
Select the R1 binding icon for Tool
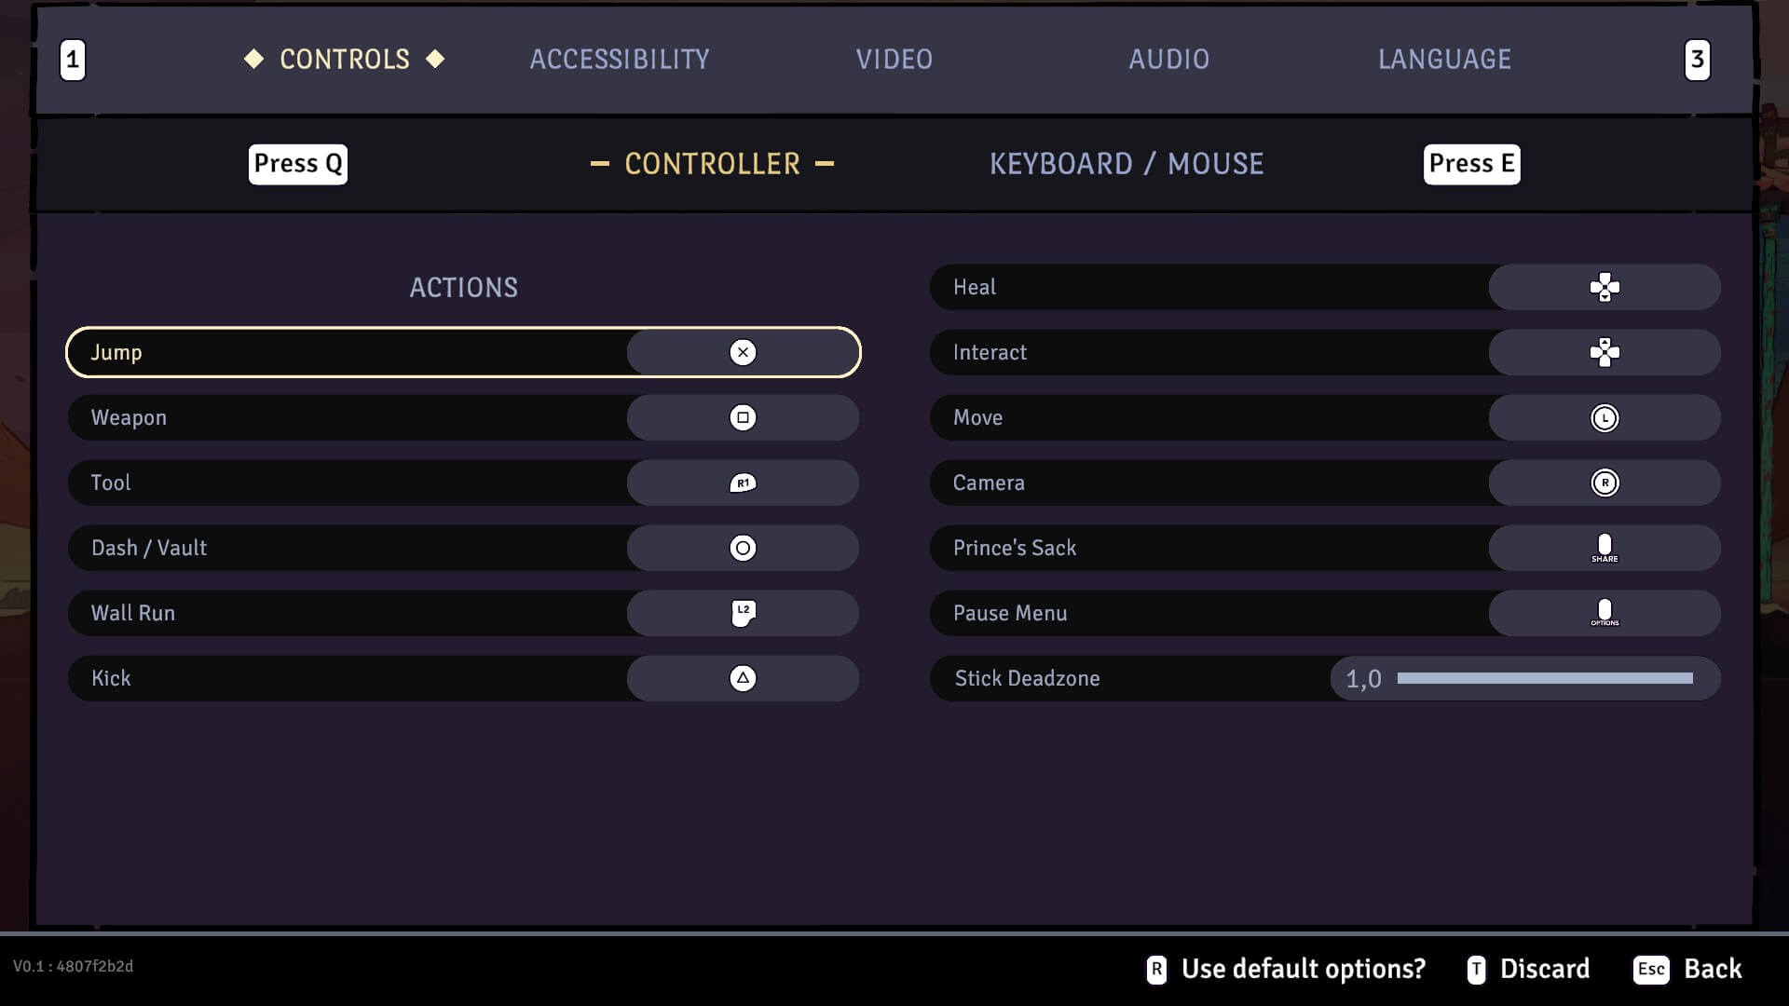pos(743,483)
